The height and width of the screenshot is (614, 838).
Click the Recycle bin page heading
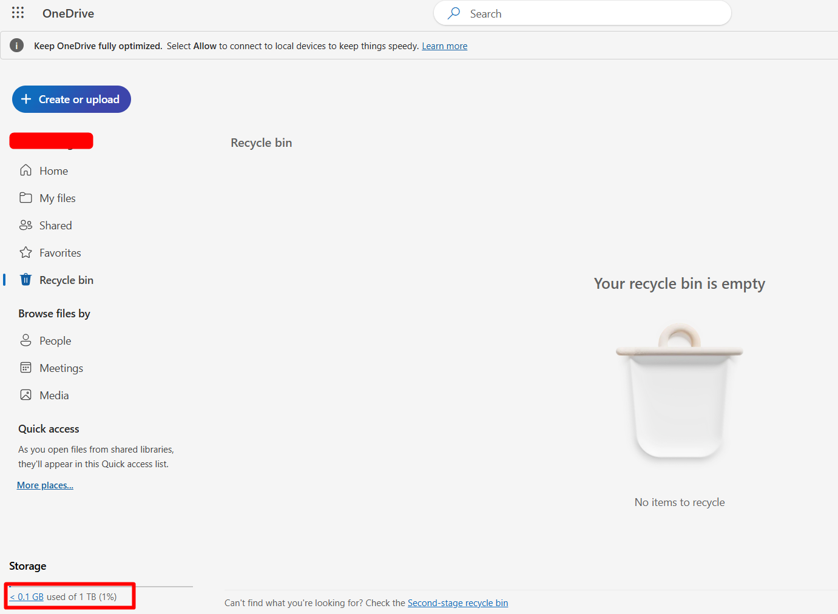[x=262, y=143]
